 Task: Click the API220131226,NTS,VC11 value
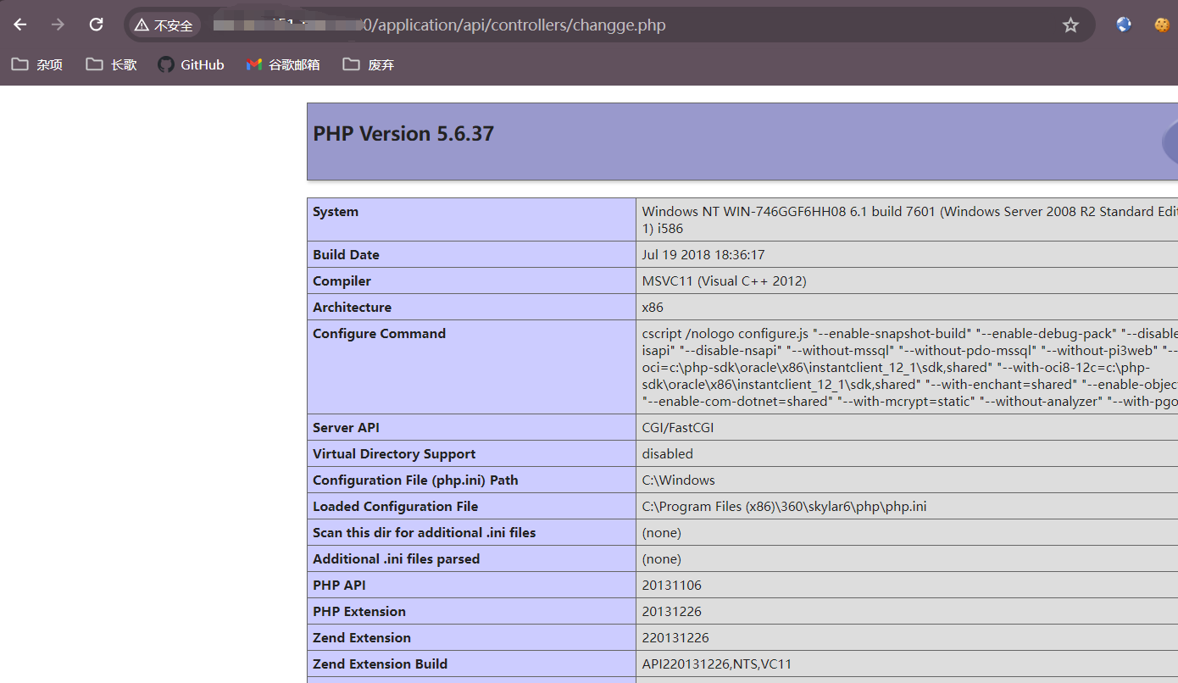tap(716, 664)
